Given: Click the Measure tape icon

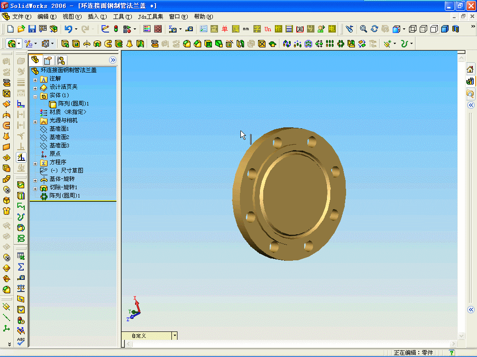Looking at the screenshot, I should (x=189, y=29).
